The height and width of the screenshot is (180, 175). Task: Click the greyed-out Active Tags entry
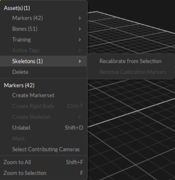click(x=44, y=50)
